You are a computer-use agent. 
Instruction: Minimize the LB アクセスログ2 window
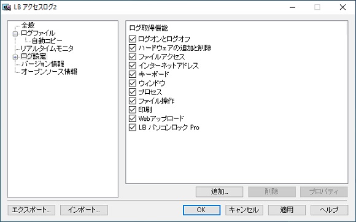click(x=292, y=7)
